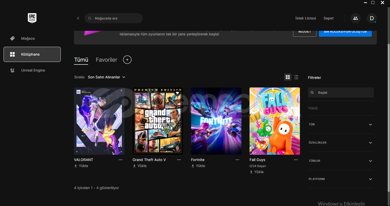Open the friends list icon
The image size is (390, 206).
click(355, 18)
